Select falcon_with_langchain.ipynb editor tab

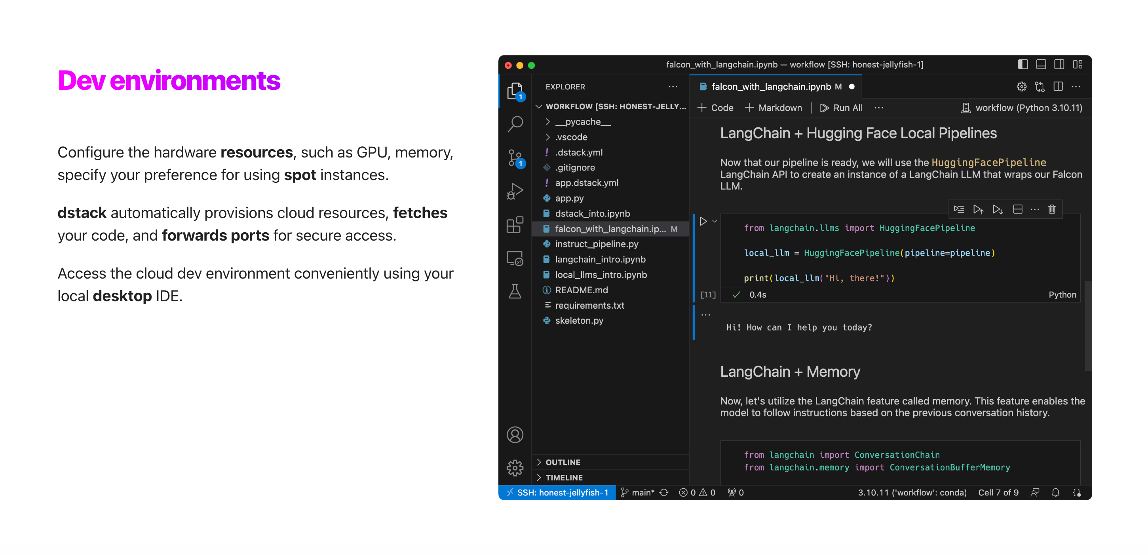776,86
